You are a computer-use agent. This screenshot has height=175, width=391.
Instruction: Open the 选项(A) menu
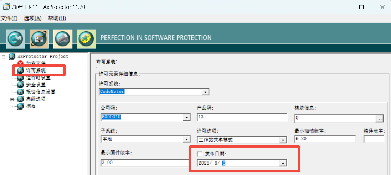click(x=33, y=18)
